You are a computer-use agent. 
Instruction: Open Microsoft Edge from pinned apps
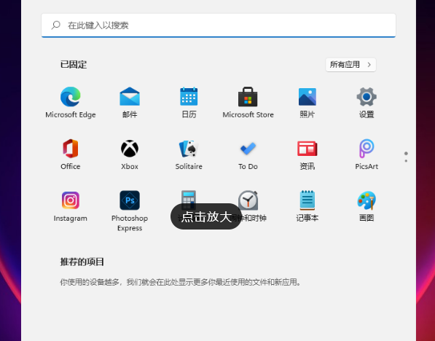click(71, 103)
